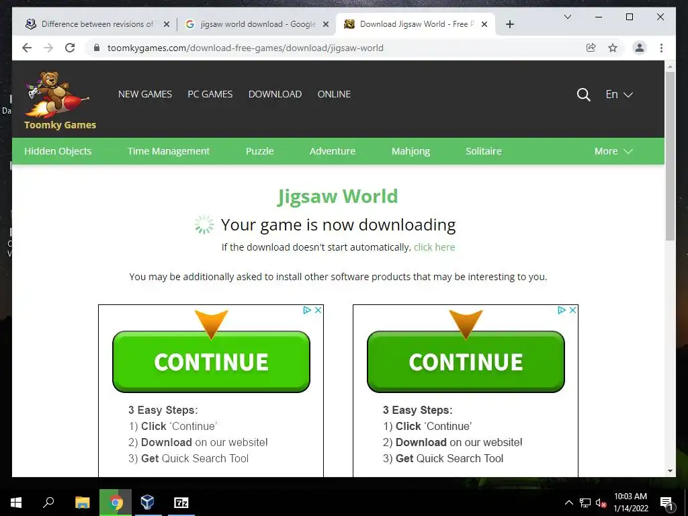This screenshot has width=688, height=516.
Task: Browse the Time Management category
Action: (169, 151)
